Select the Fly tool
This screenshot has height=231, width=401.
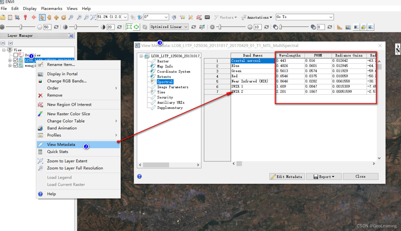pyautogui.click(x=56, y=17)
